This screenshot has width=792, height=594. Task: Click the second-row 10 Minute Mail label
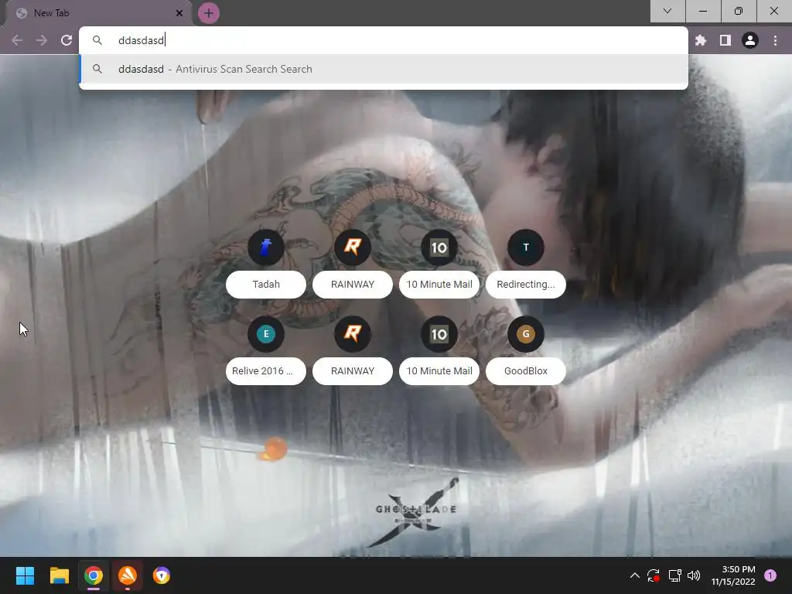click(x=439, y=370)
